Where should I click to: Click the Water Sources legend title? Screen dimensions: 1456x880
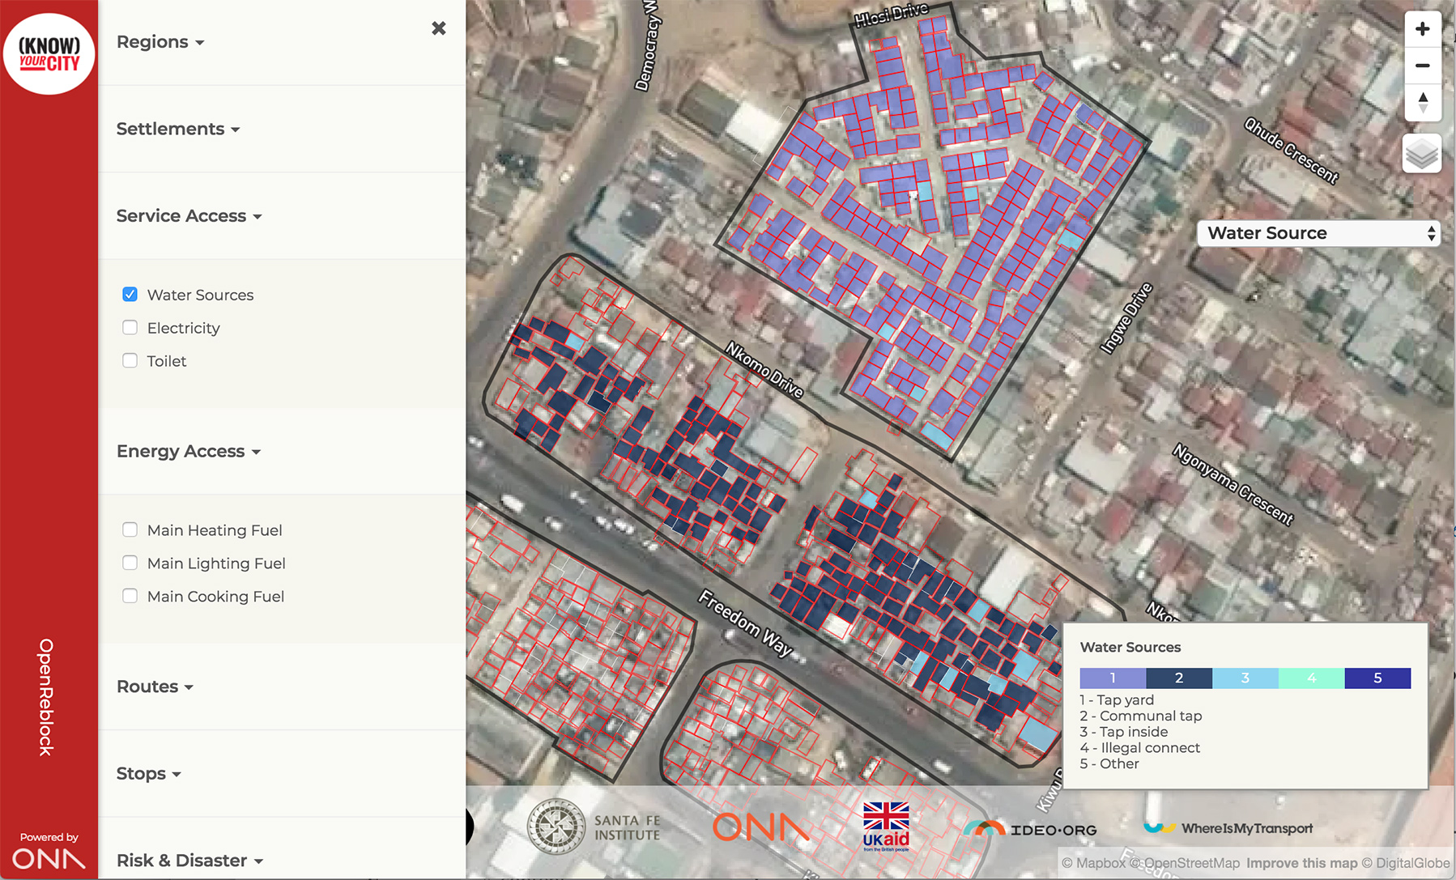point(1130,647)
